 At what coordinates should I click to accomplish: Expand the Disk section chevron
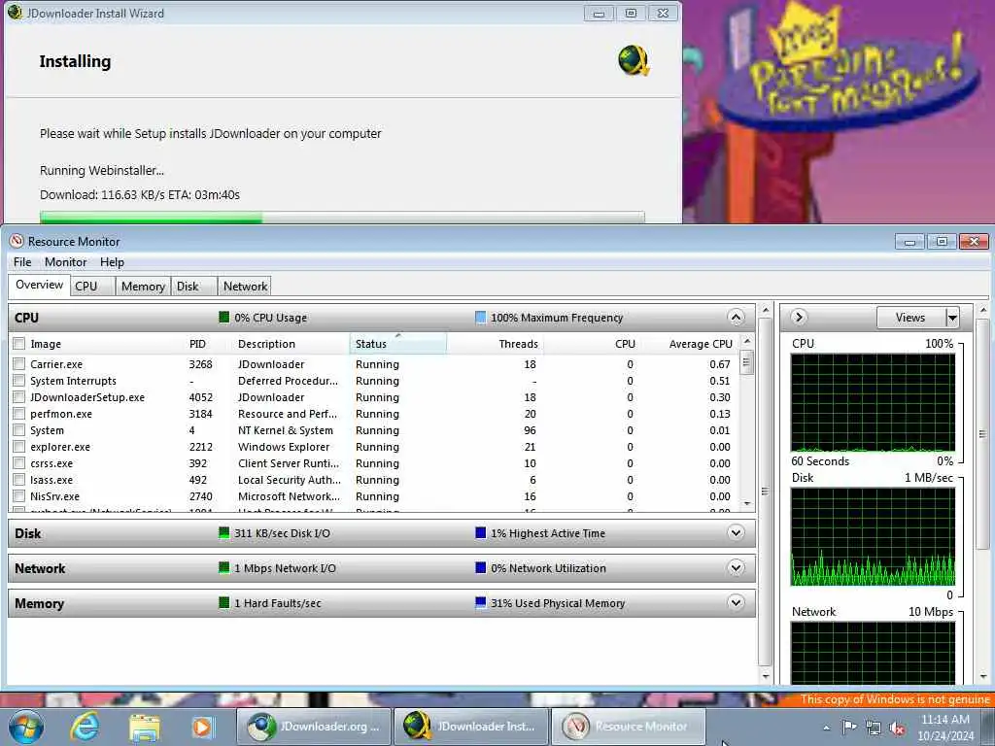click(736, 533)
